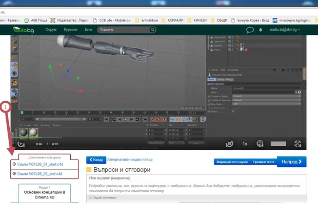318x203 pixels.
Task: Select the light white material sphere thumbnail
Action: coord(33,132)
